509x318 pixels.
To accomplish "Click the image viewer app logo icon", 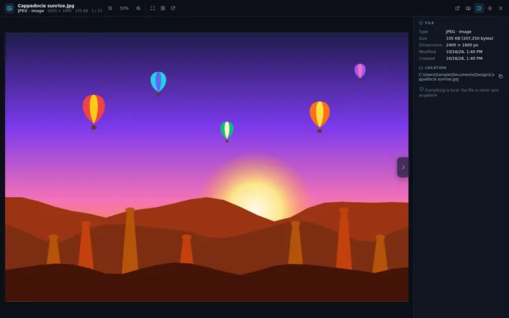I will pos(10,8).
